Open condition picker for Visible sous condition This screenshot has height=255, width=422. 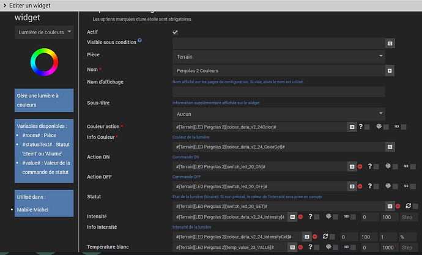(x=390, y=43)
